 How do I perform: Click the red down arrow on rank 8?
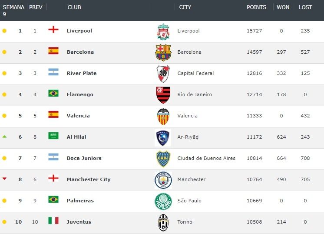click(x=4, y=179)
